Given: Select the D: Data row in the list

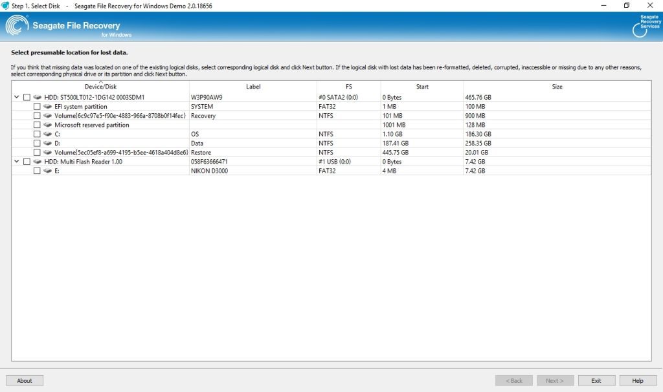Looking at the screenshot, I should (194, 143).
